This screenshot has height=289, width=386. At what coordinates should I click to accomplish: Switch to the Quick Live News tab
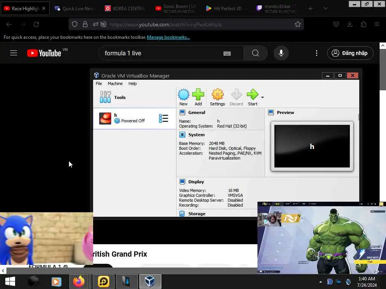[x=75, y=8]
